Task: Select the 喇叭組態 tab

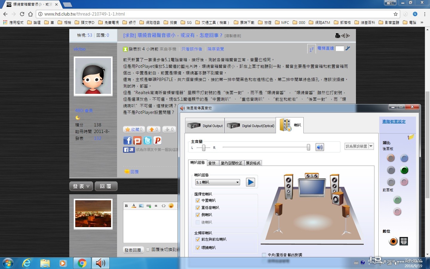Action: pyautogui.click(x=197, y=163)
